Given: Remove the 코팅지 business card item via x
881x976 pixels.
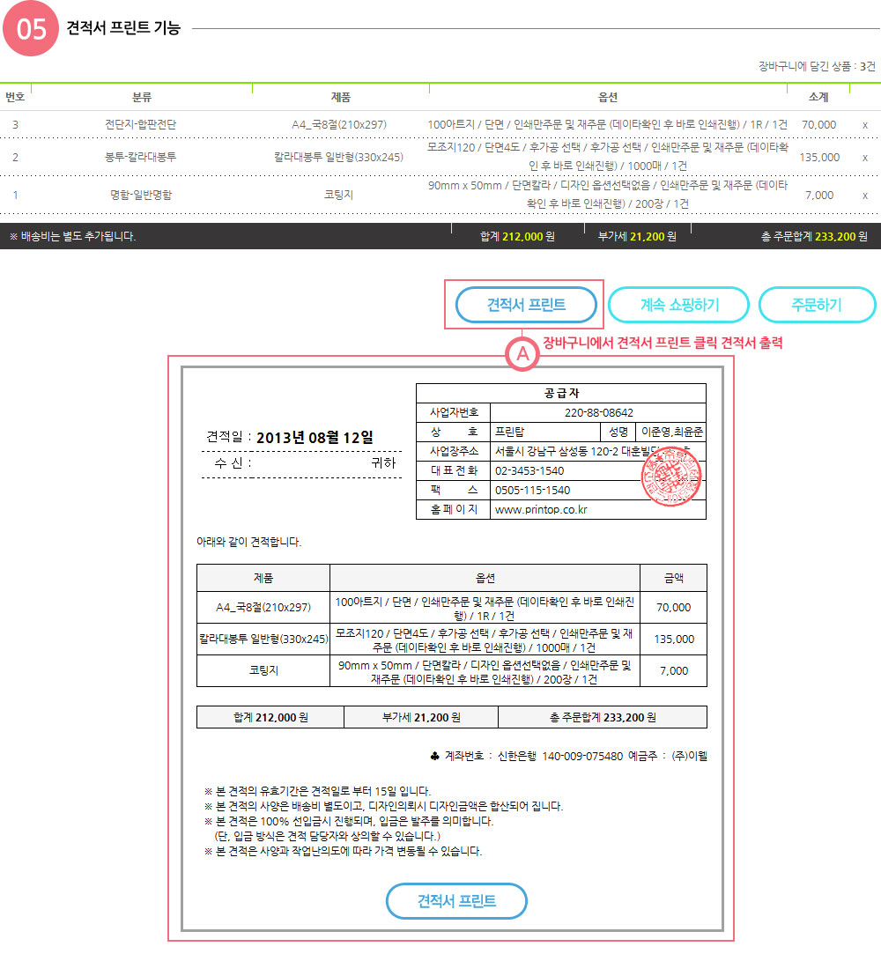Looking at the screenshot, I should point(865,195).
